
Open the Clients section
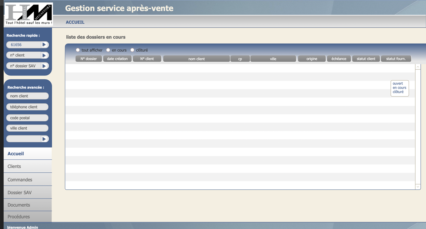28,166
